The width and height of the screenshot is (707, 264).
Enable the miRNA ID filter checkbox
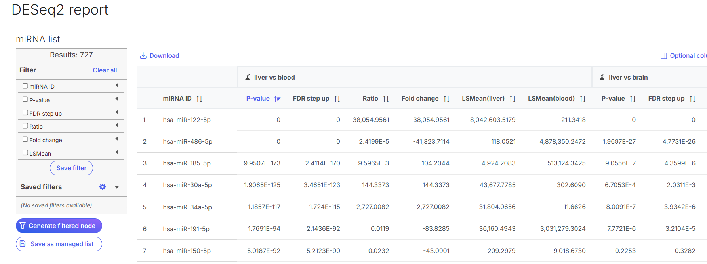coord(25,86)
